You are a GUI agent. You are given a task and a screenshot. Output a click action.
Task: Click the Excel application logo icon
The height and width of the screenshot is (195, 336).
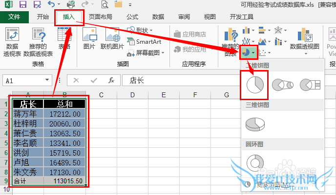9,4
